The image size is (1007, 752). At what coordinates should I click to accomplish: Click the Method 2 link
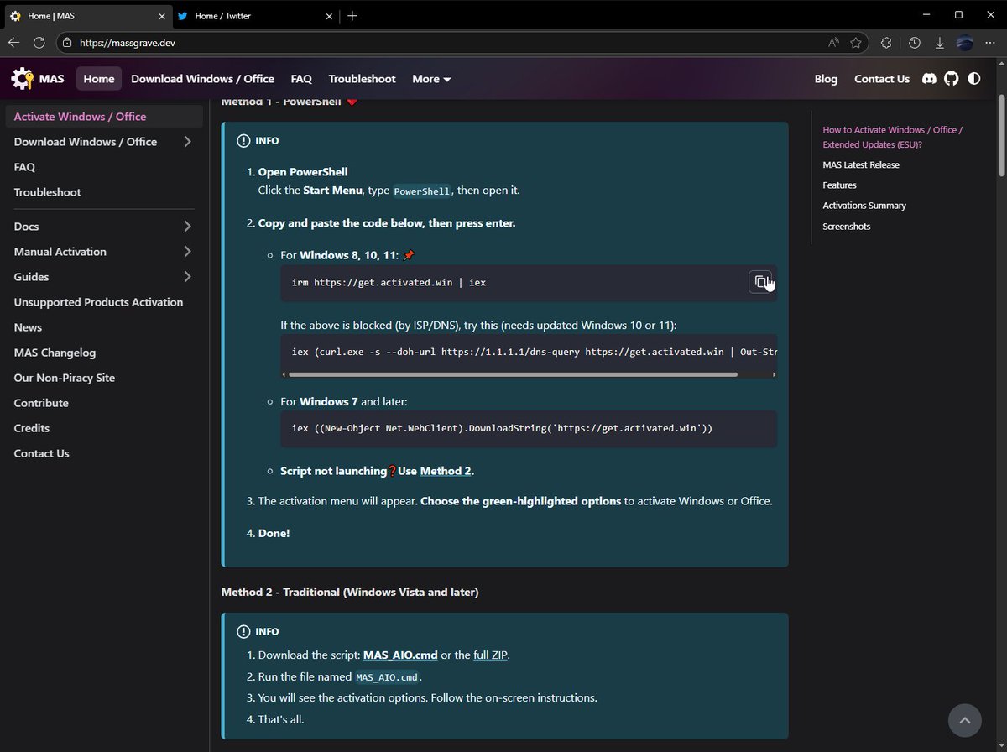(x=446, y=471)
